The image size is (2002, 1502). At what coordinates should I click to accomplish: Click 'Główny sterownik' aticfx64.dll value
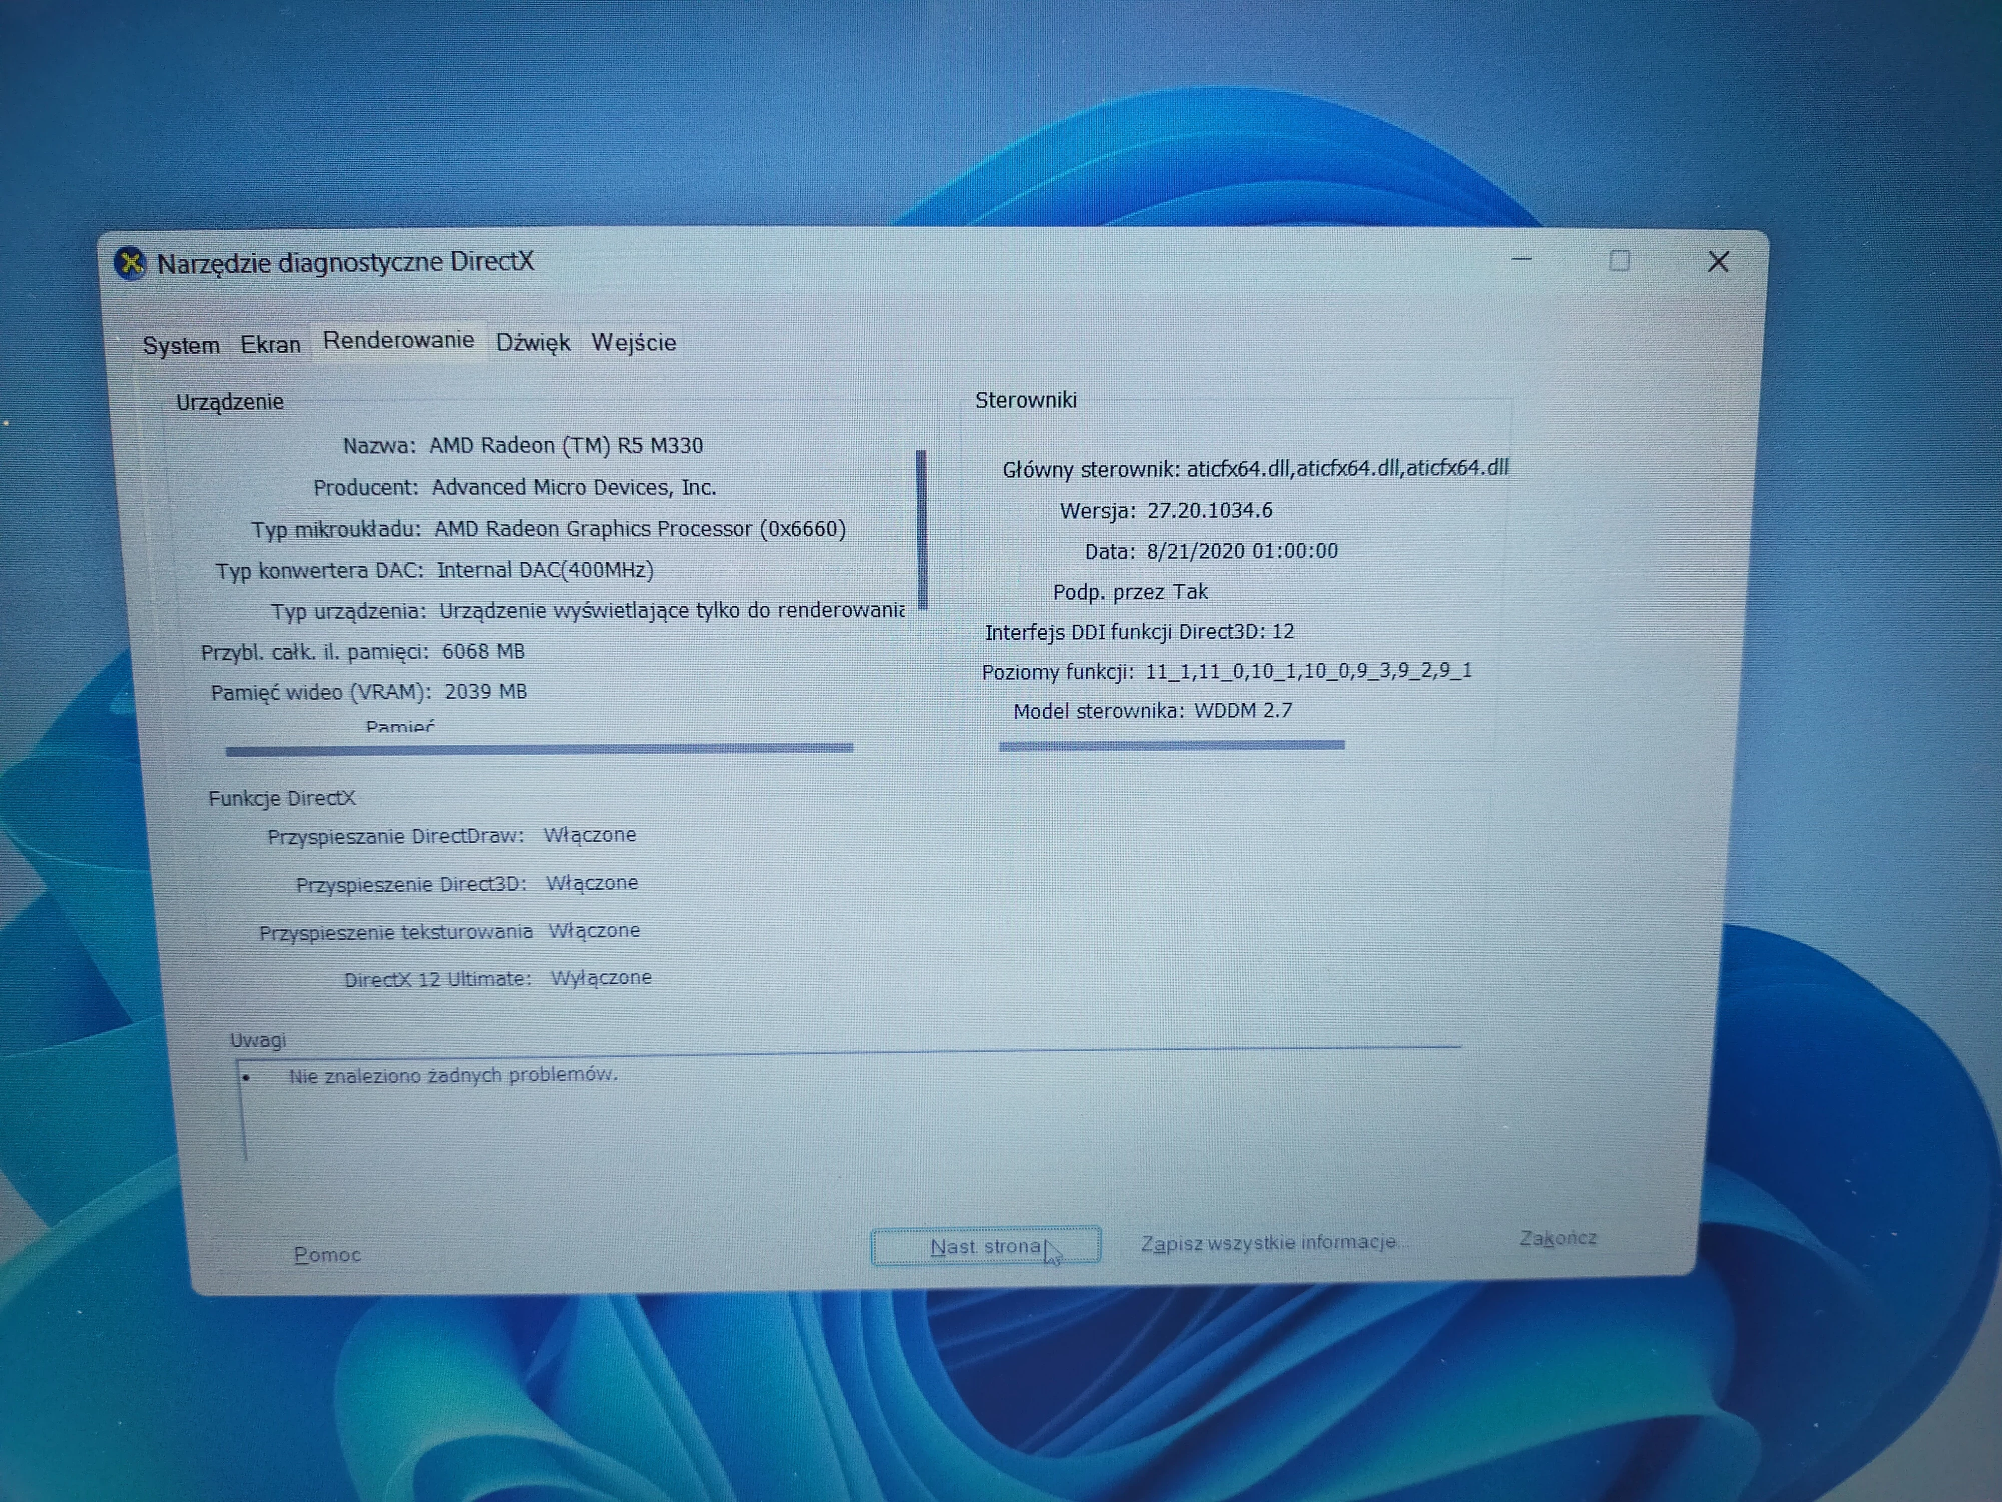pyautogui.click(x=1347, y=468)
